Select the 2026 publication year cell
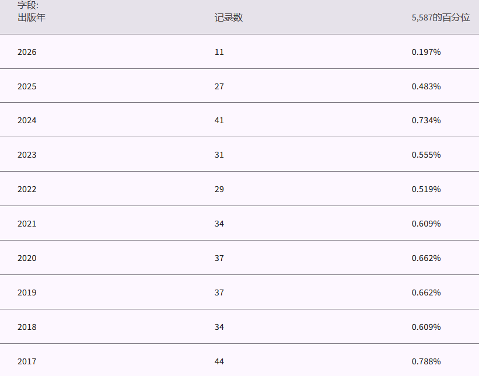Image resolution: width=479 pixels, height=376 pixels. click(27, 52)
